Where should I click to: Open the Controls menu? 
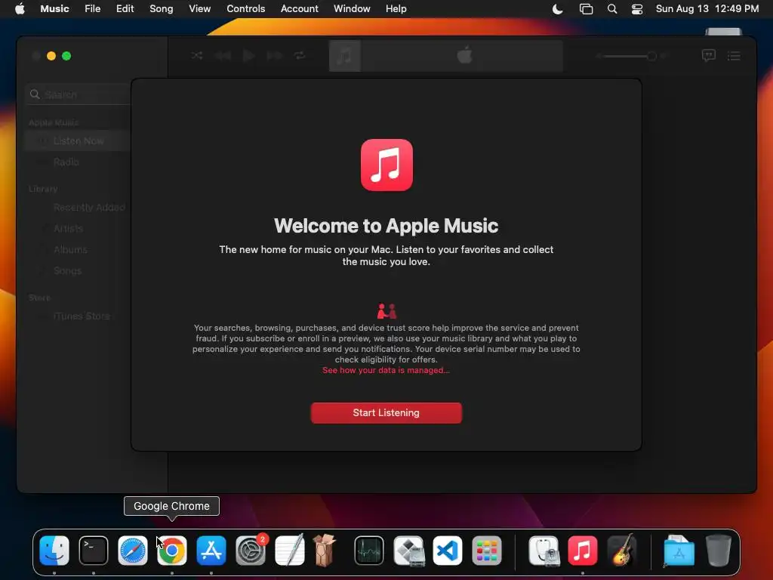coord(245,9)
